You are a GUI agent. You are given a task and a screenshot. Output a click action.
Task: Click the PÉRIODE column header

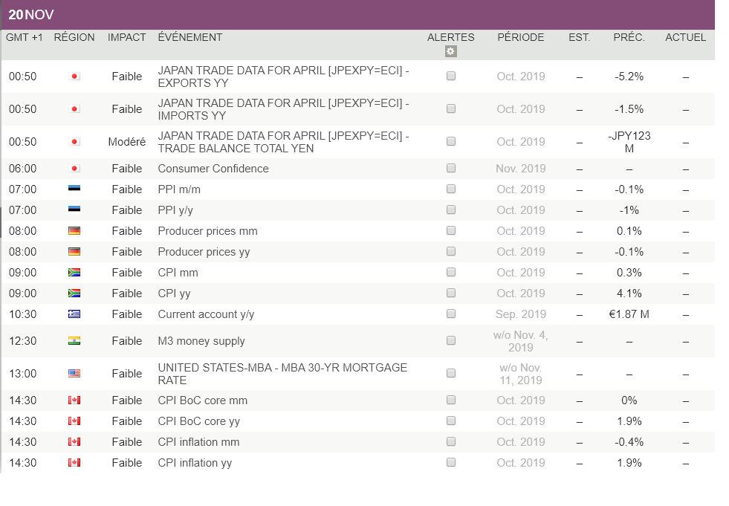[520, 37]
